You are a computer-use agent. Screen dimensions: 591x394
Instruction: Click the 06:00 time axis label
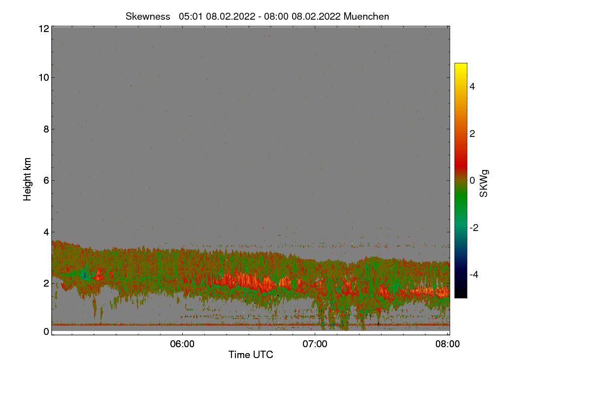pos(182,345)
